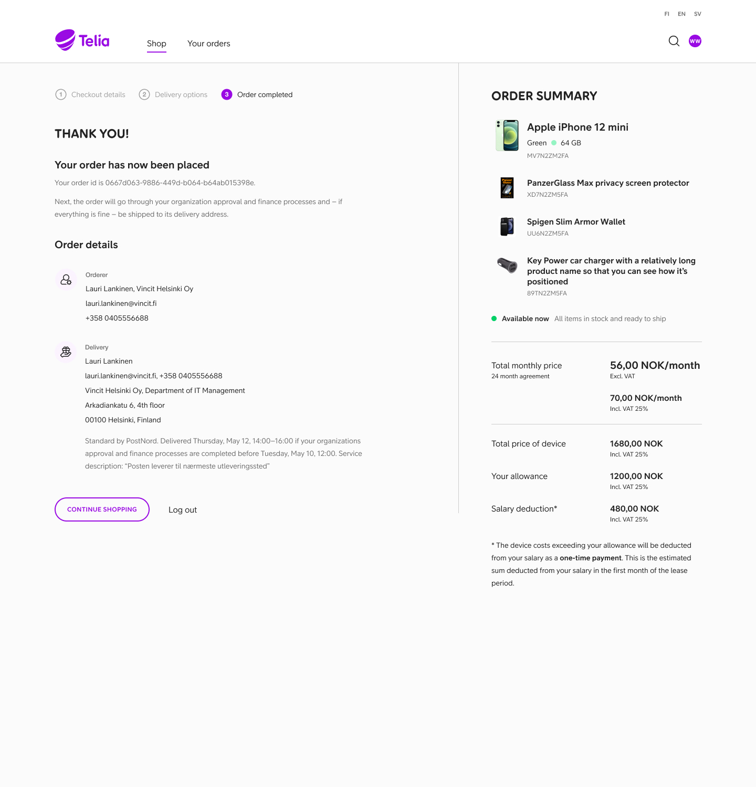Click the Orderer person icon
Image resolution: width=756 pixels, height=787 pixels.
66,280
